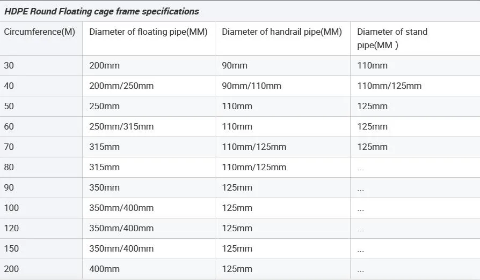Select the circumference cell with value 60

(x=9, y=126)
